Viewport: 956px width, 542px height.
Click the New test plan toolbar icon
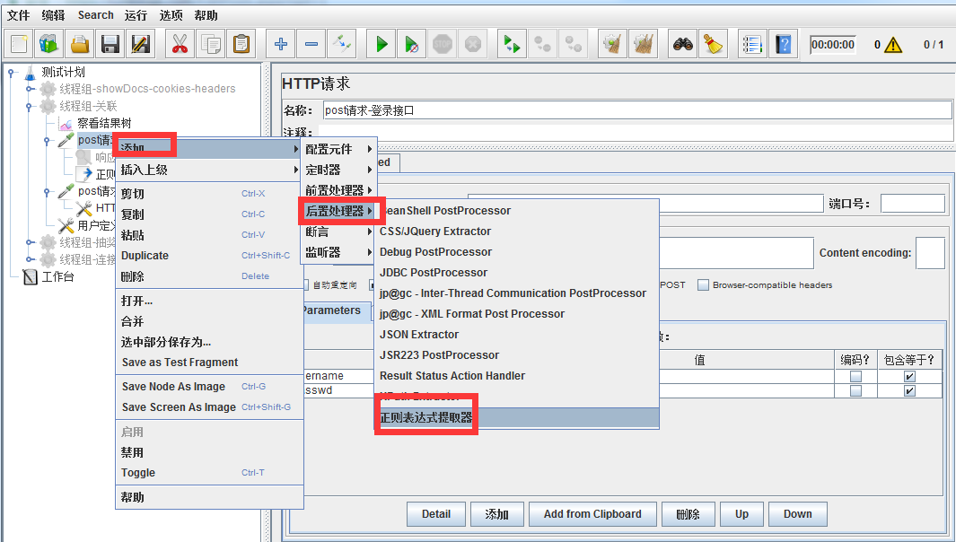(19, 44)
